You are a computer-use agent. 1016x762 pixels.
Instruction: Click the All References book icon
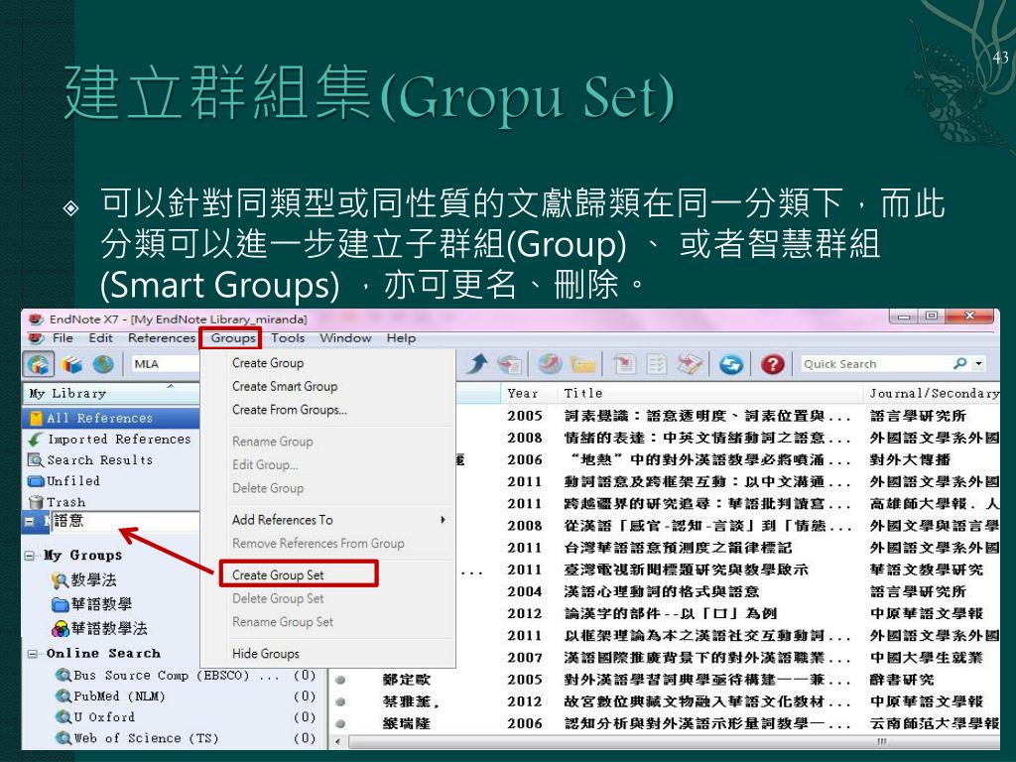point(36,418)
